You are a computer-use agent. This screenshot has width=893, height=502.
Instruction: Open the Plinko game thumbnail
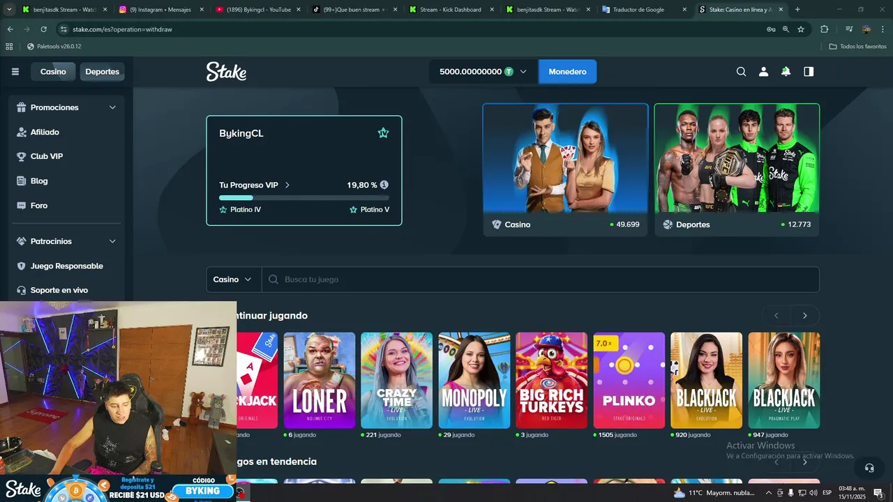[629, 380]
